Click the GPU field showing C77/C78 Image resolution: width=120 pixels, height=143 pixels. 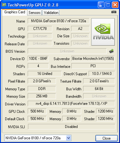[x=40, y=29]
